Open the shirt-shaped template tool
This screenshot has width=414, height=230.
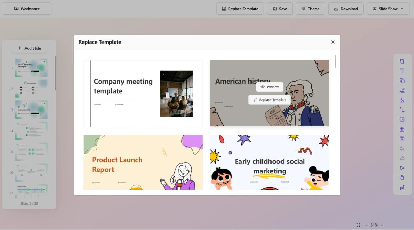tap(402, 61)
